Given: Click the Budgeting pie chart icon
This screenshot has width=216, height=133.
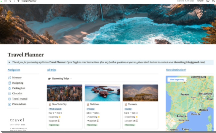Looking at the screenshot, I should [9, 83].
